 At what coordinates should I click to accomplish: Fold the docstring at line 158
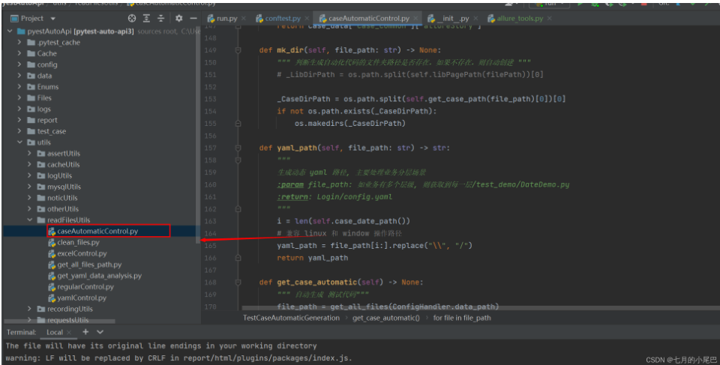(x=238, y=160)
